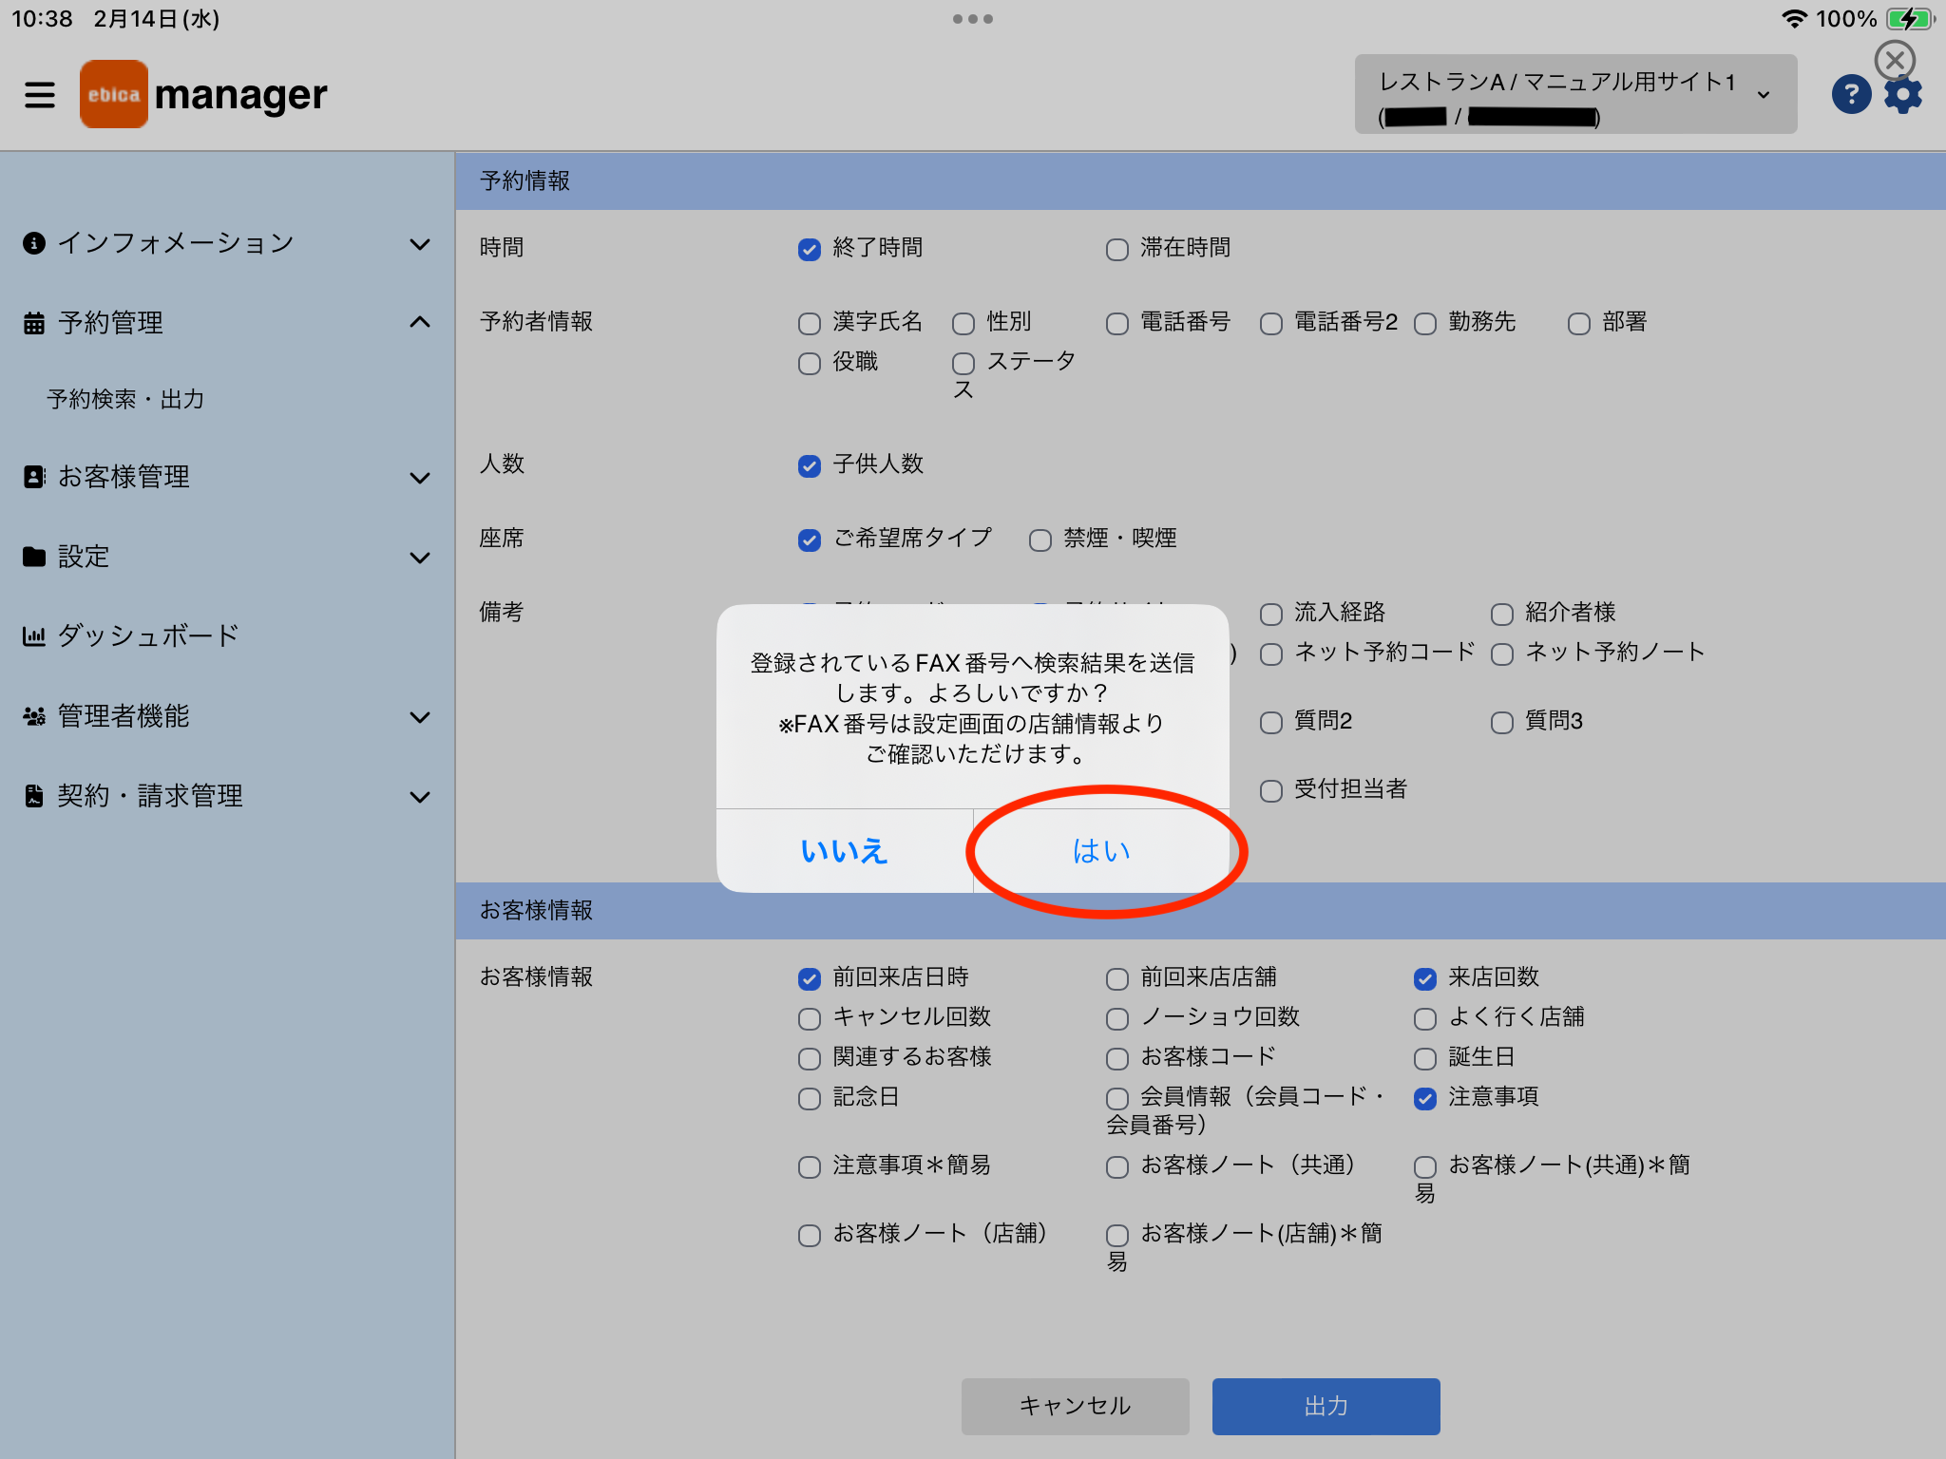Check the 滞在時間 checkbox
Image resolution: width=1946 pixels, height=1459 pixels.
click(x=1117, y=250)
